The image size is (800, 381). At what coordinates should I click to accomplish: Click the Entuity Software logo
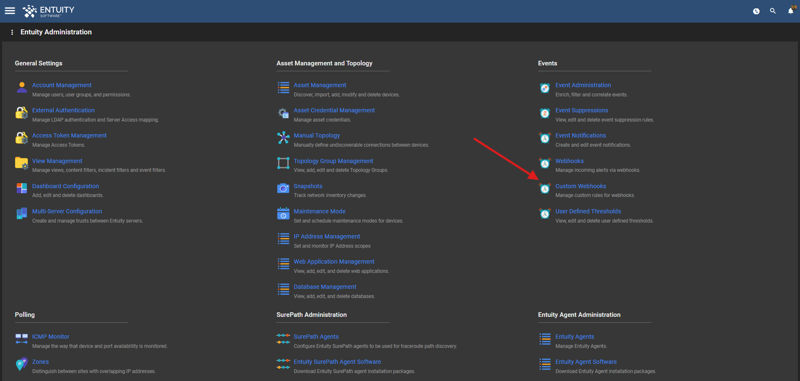(48, 11)
